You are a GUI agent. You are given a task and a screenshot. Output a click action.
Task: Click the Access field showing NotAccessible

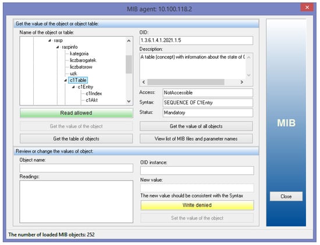(x=208, y=93)
